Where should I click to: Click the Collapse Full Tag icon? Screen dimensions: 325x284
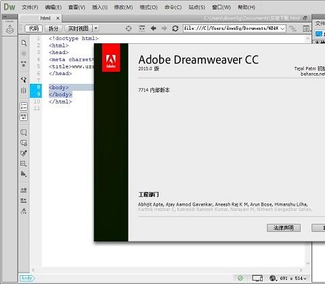[24, 64]
